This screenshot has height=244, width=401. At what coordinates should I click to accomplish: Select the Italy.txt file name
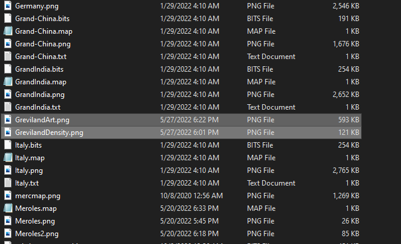[27, 183]
